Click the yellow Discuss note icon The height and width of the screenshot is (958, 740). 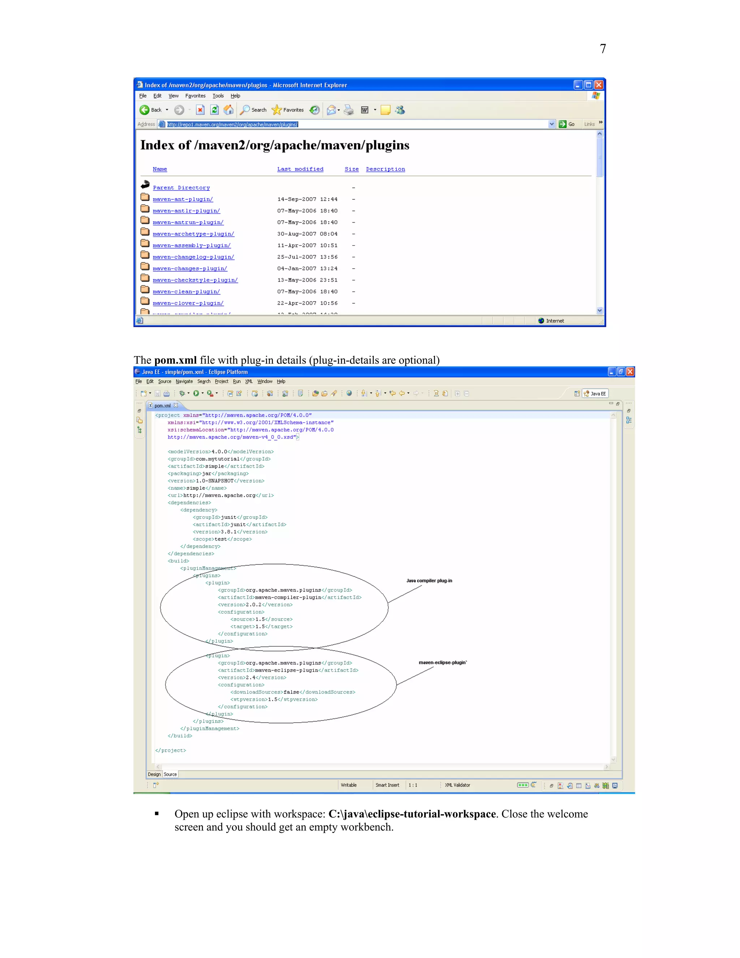(x=385, y=110)
